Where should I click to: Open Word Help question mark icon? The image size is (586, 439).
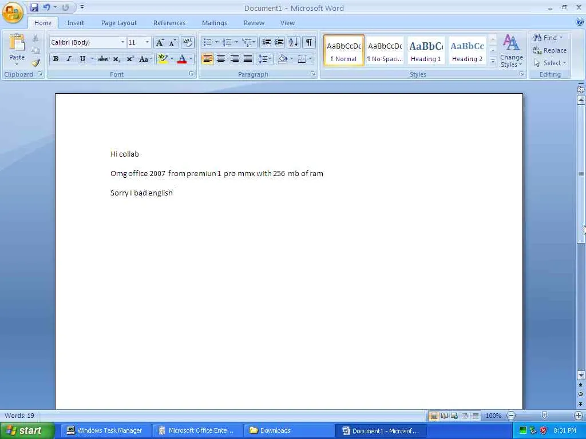580,22
